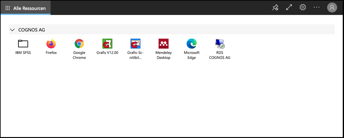This screenshot has width=344, height=138.
Task: Click the 'IBM SPSS' text label
Action: tap(23, 53)
